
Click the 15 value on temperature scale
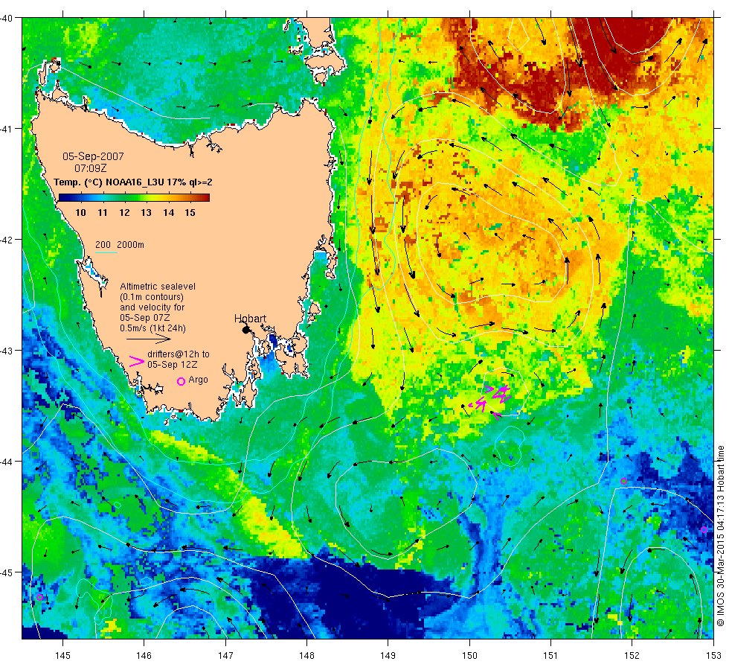(190, 213)
